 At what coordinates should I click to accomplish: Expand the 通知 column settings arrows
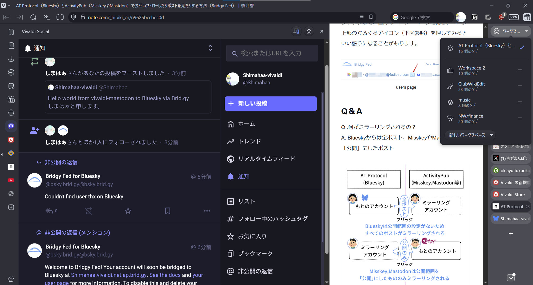tap(210, 48)
